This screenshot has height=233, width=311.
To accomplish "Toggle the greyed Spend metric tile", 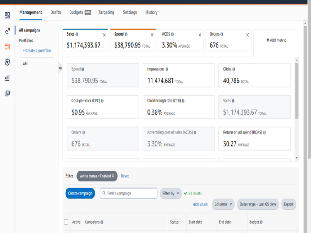I will point(103,75).
